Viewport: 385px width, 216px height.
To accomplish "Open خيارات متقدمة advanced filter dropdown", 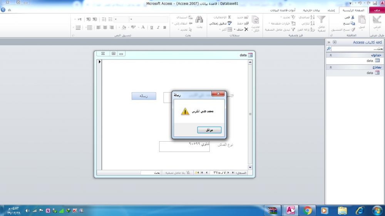I will pyautogui.click(x=282, y=23).
